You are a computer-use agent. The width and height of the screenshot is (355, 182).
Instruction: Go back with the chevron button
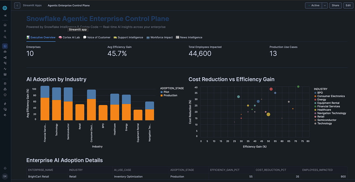(17, 6)
